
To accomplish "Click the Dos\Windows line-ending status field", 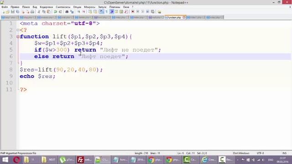I will 241,153.
